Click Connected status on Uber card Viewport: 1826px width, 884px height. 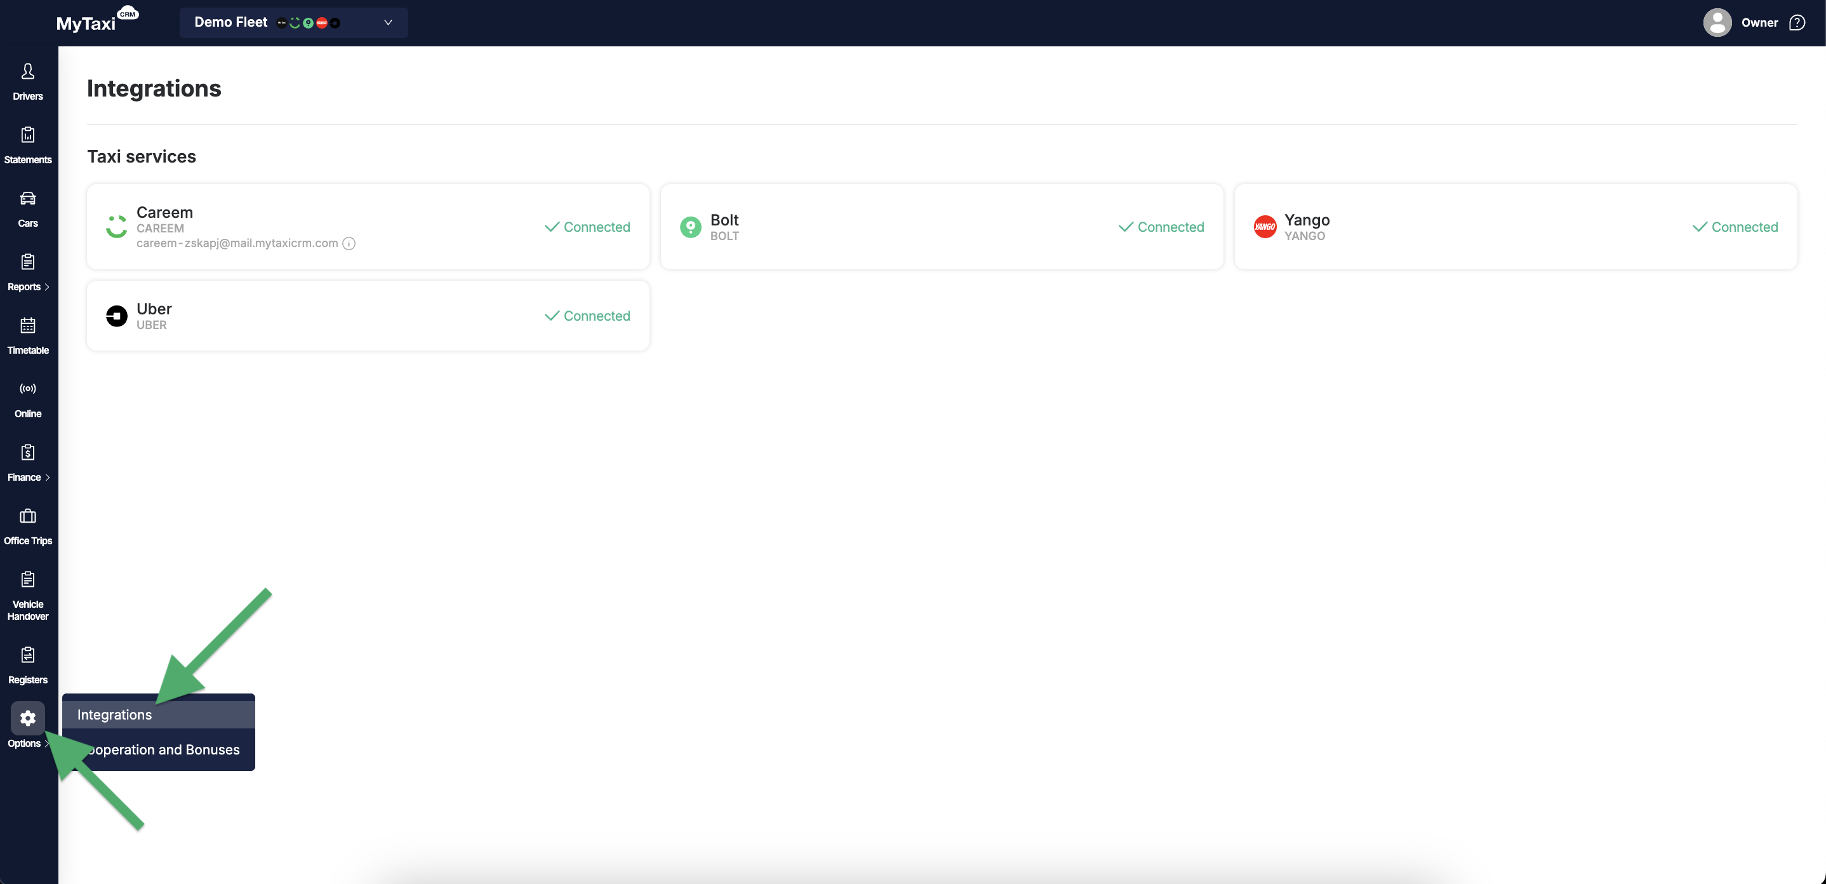tap(587, 316)
